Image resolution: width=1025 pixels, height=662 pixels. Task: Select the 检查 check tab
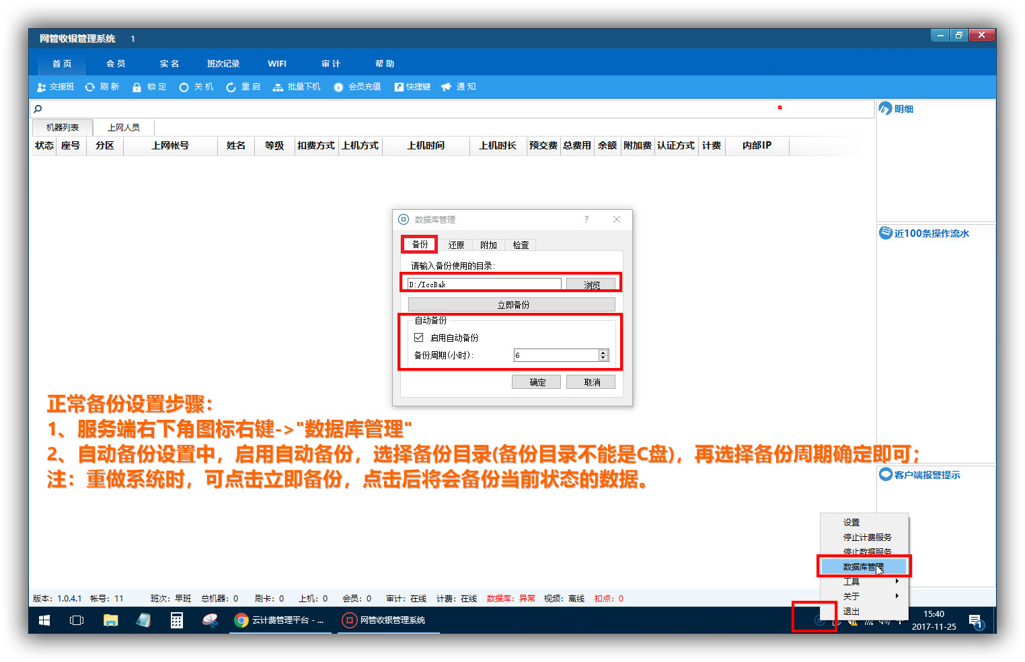click(521, 245)
